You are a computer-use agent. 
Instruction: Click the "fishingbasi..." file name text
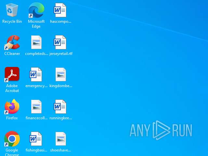(x=36, y=150)
